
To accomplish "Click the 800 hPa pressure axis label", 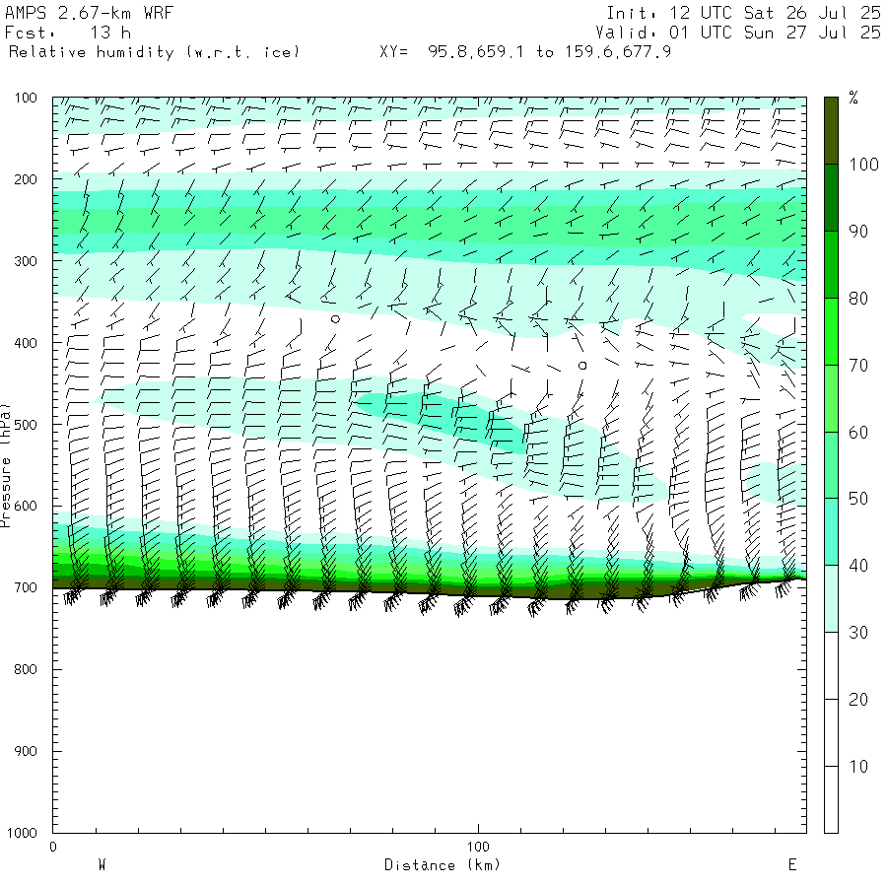I will 26,669.
